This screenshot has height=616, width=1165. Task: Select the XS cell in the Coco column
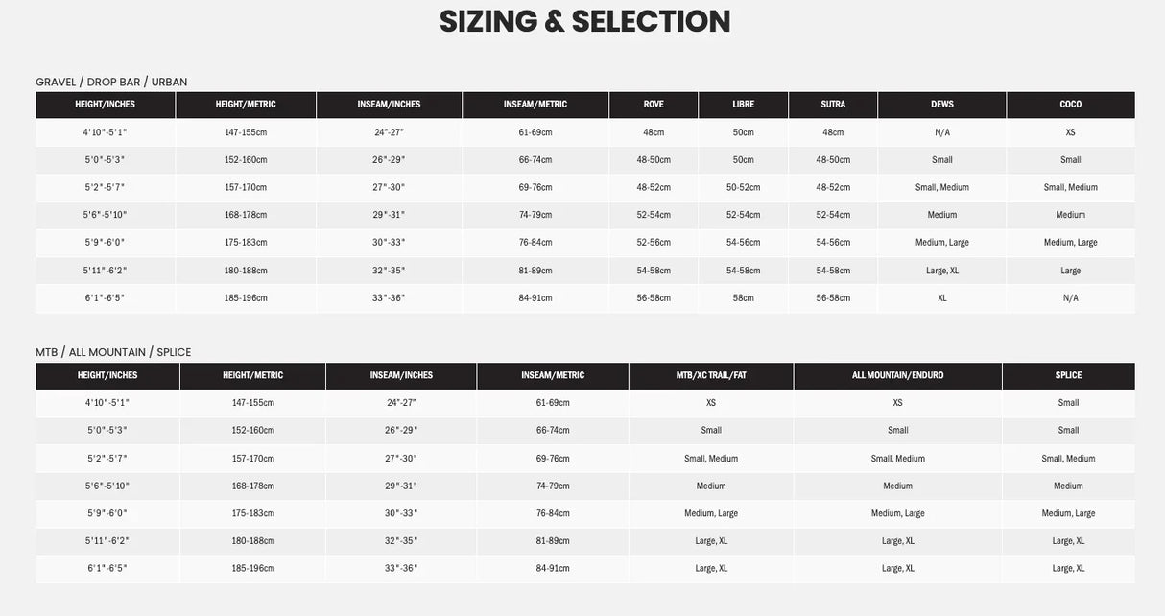(1070, 132)
